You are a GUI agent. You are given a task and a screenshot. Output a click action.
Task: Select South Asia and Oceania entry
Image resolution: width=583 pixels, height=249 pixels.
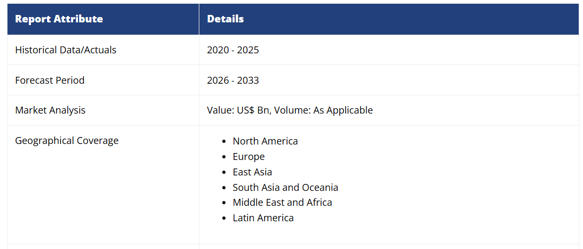[285, 188]
